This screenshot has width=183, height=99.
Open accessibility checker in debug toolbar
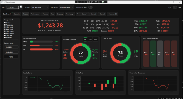pyautogui.click(x=99, y=2)
